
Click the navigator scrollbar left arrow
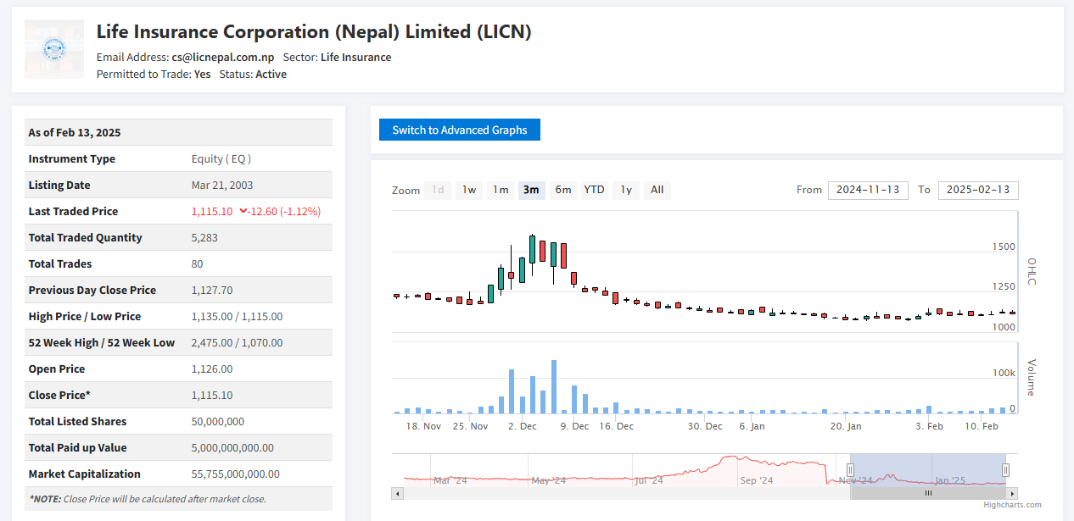397,493
